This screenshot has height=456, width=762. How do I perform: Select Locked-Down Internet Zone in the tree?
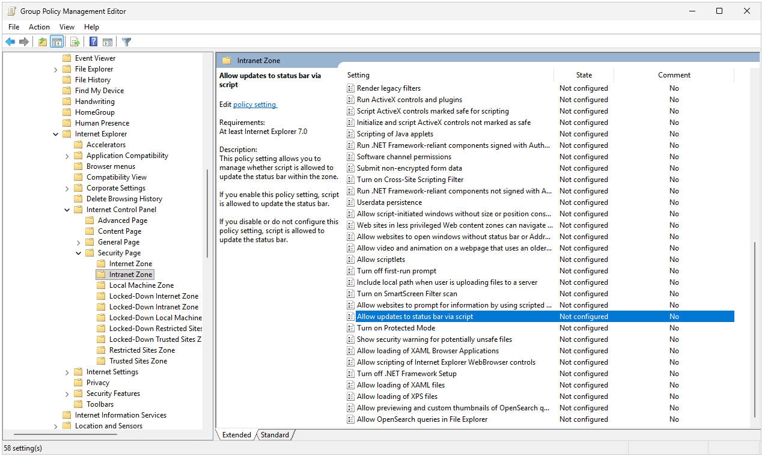154,296
